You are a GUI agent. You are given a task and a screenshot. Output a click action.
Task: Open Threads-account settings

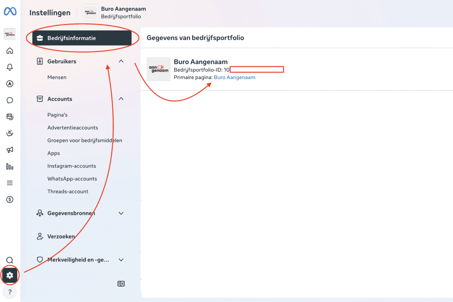coord(68,191)
